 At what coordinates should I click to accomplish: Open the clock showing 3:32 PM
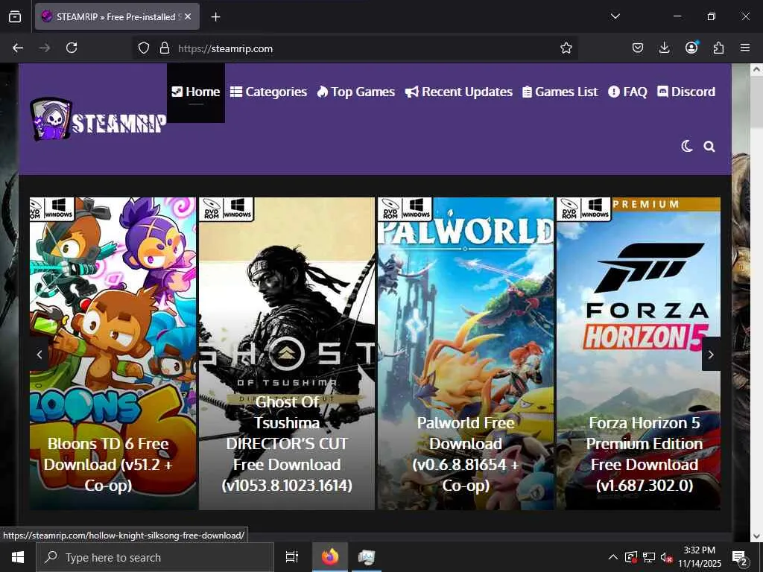click(x=700, y=557)
